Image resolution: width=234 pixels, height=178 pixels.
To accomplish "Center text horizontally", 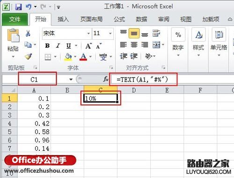I will click(134, 45).
